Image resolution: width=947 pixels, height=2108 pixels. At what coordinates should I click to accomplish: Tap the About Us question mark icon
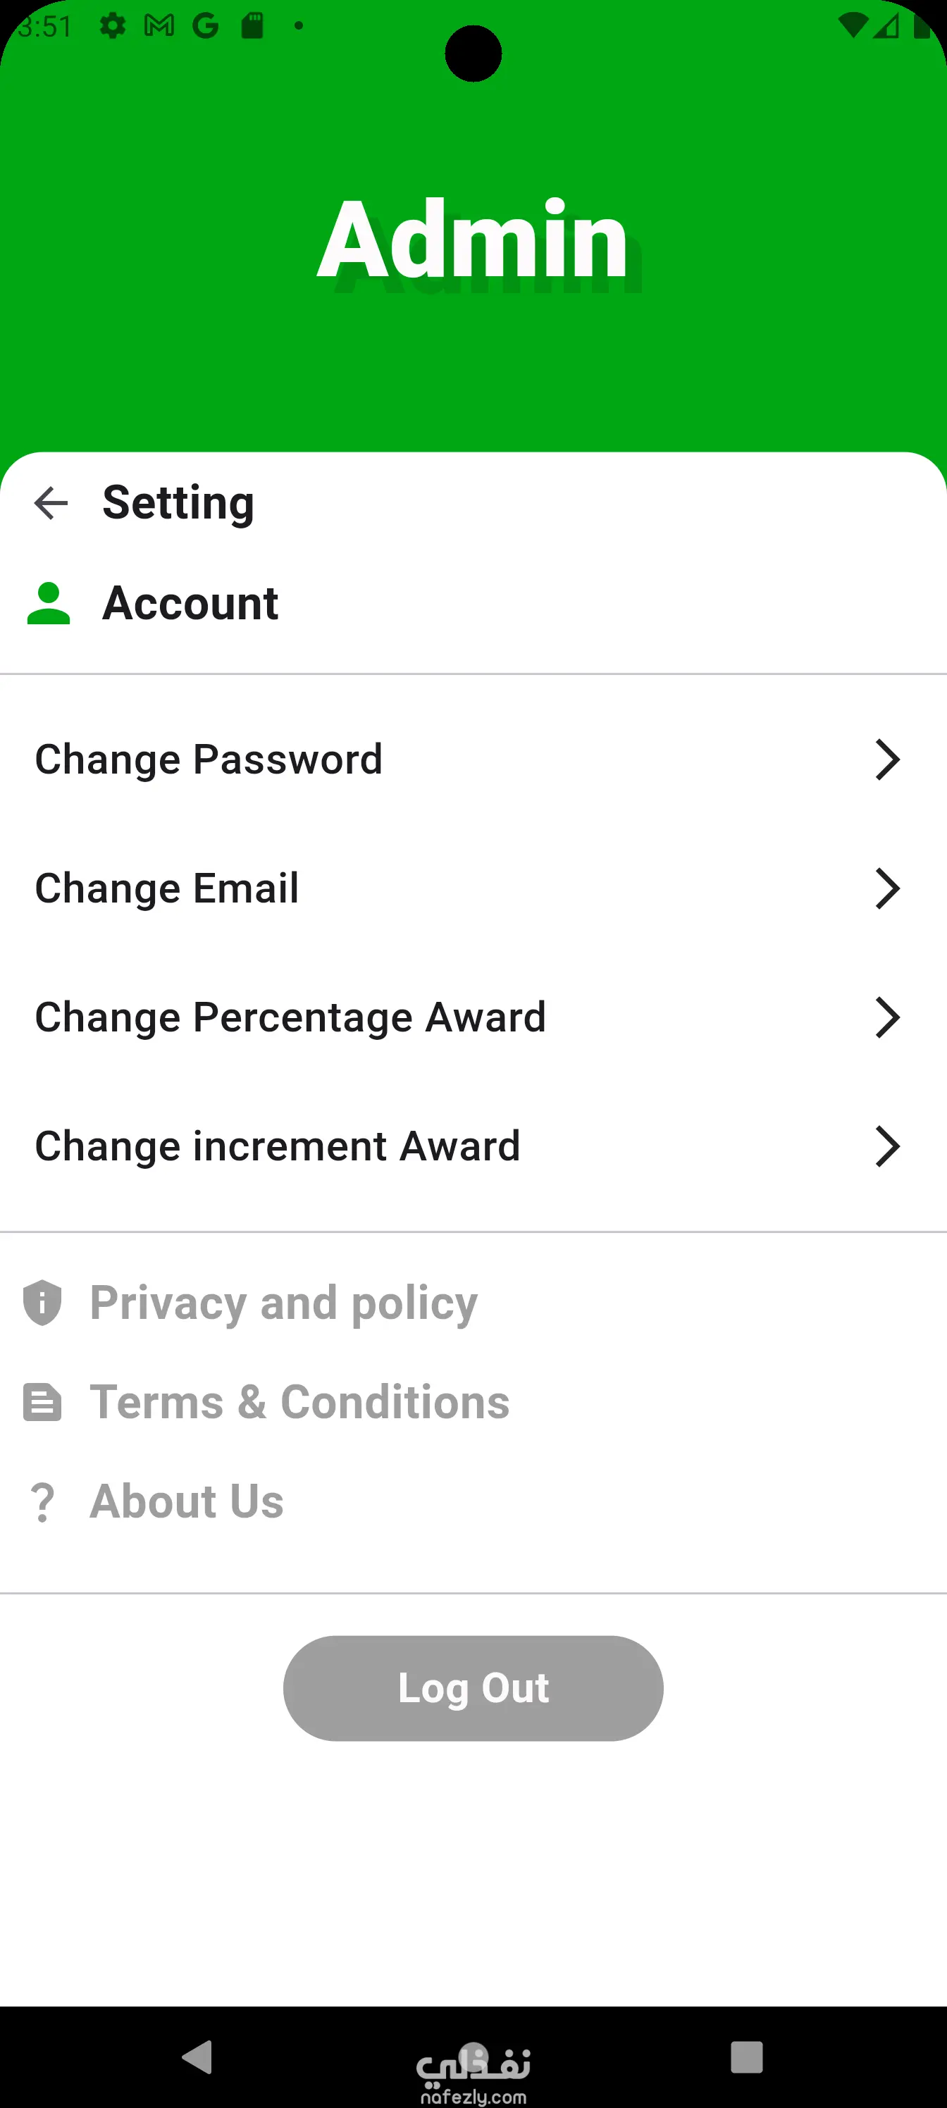pos(42,1501)
